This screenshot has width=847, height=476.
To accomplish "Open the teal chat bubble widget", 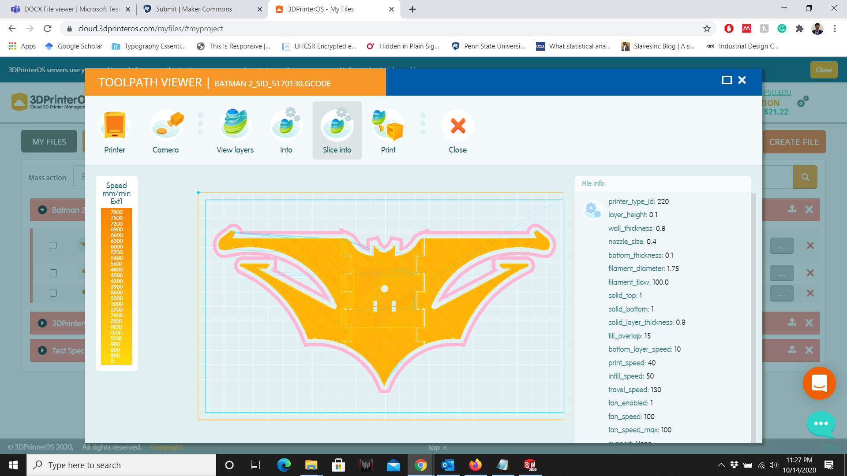I will point(821,424).
